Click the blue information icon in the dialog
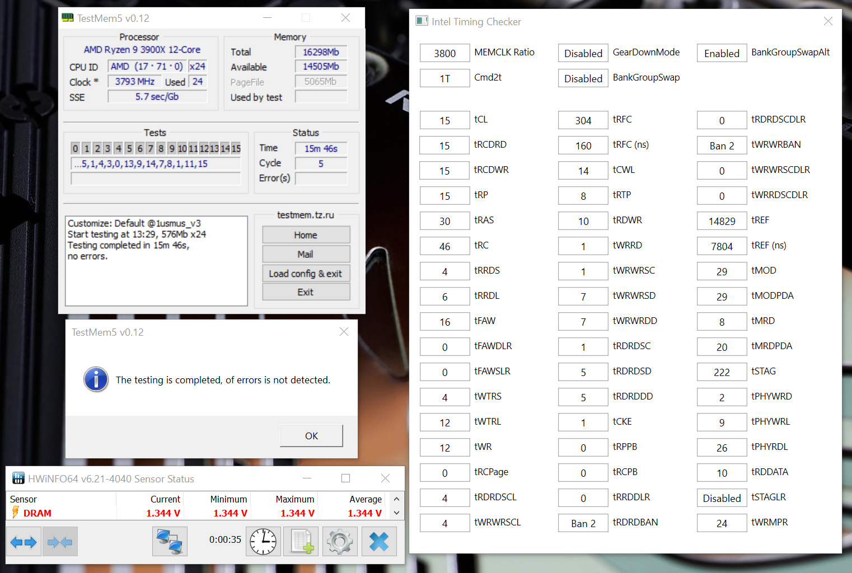Viewport: 852px width, 573px height. pos(96,379)
